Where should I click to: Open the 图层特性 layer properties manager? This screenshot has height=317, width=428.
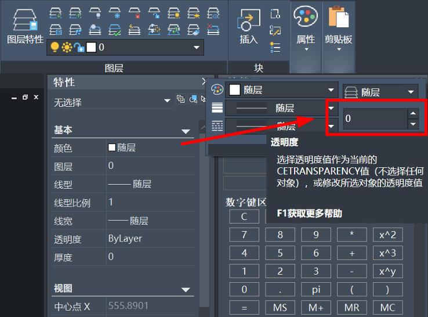pyautogui.click(x=24, y=26)
